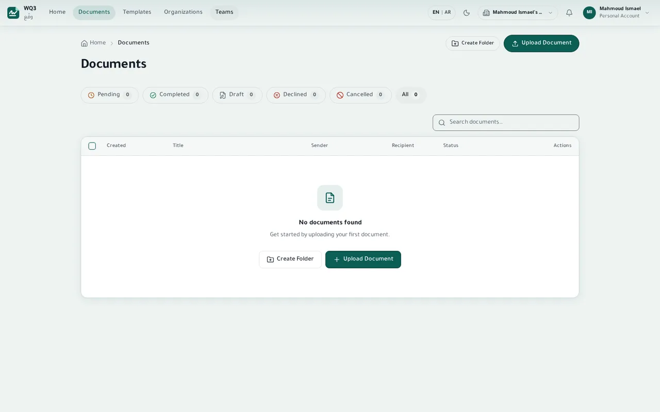Click the Home breadcrumb house icon

pos(85,43)
